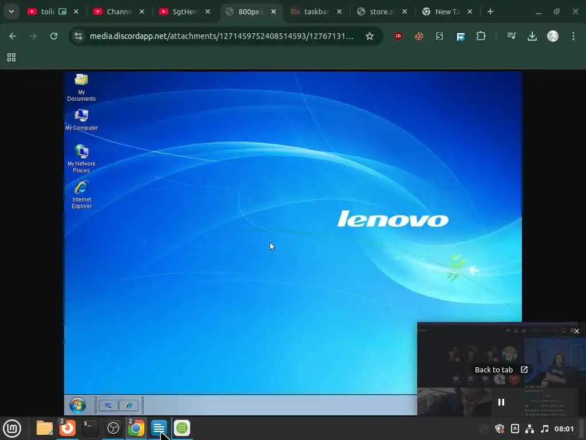Image resolution: width=586 pixels, height=440 pixels.
Task: Open the text editor in the panel
Action: tap(159, 428)
